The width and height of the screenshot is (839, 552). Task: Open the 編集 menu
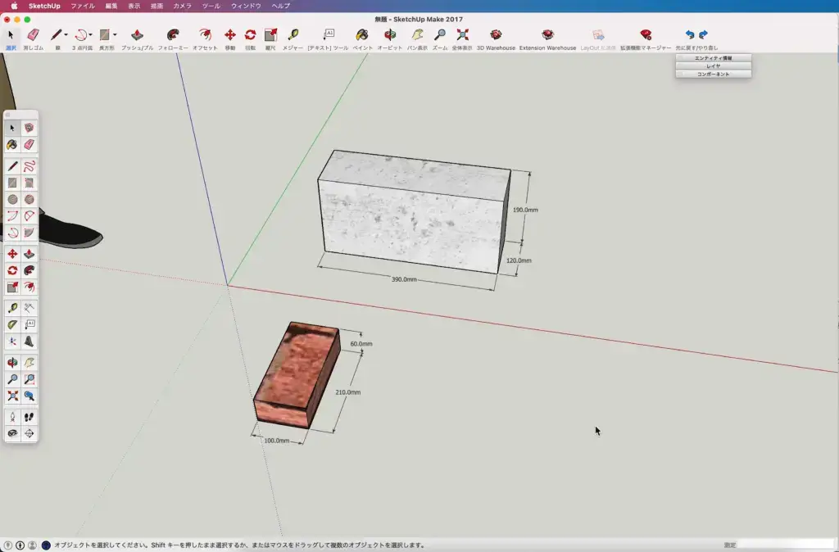111,6
